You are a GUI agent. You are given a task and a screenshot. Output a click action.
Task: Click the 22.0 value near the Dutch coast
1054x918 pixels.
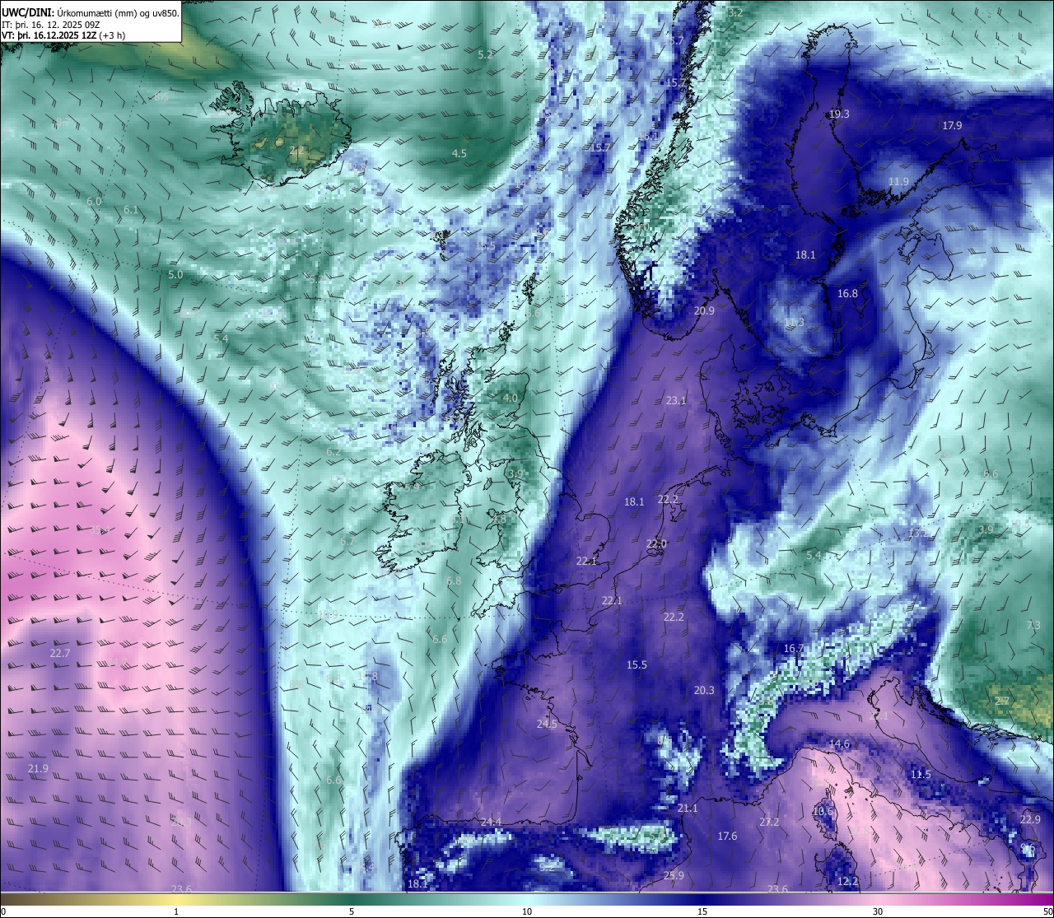[x=656, y=544]
